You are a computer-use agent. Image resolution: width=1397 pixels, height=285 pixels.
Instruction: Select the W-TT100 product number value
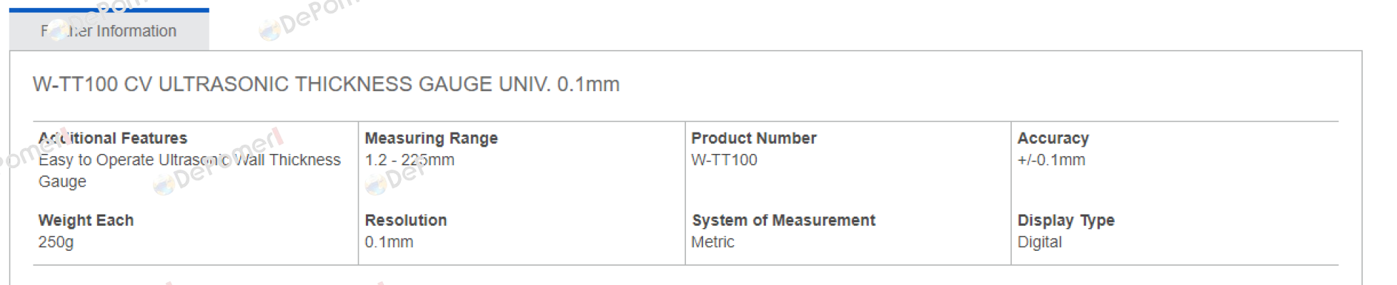(724, 160)
